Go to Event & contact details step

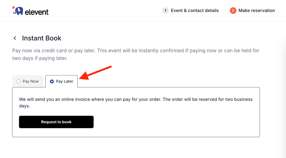click(195, 10)
